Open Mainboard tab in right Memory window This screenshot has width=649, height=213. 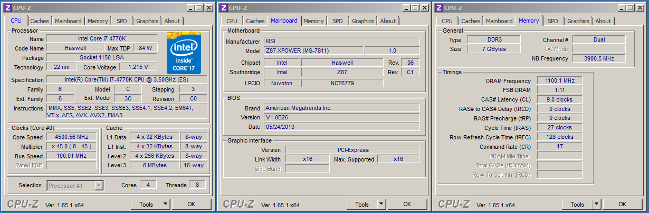(499, 21)
